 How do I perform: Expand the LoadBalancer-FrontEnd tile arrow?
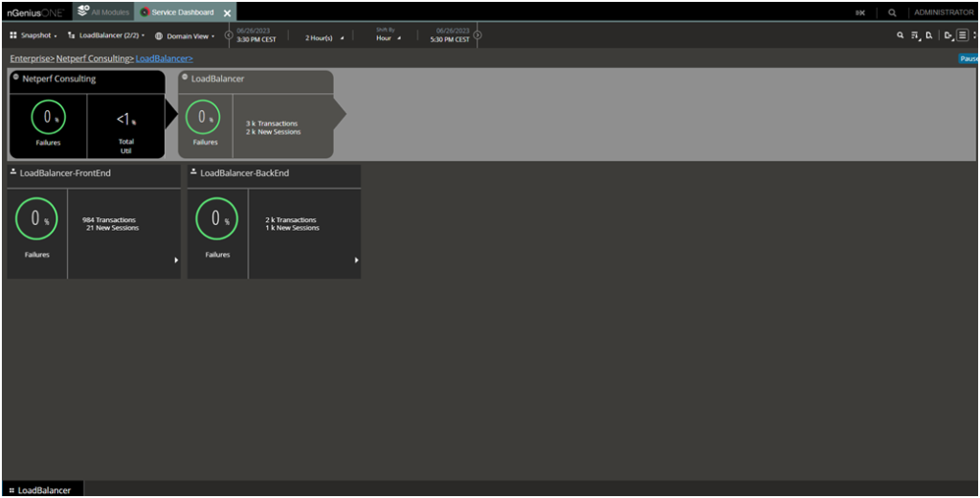(176, 260)
